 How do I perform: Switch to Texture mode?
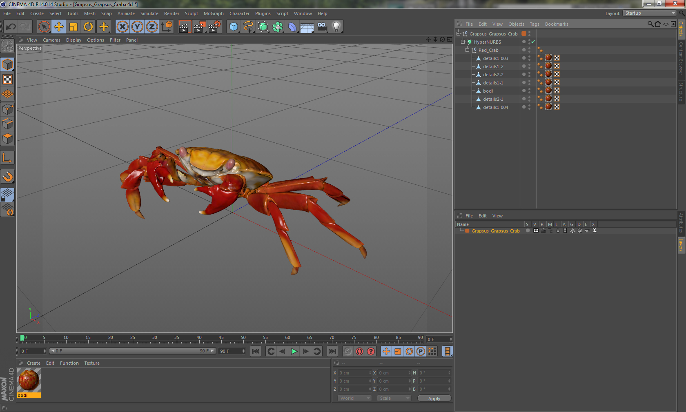pyautogui.click(x=7, y=80)
